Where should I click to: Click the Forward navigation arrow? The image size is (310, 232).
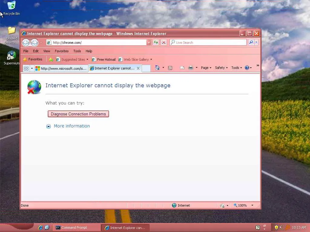[35, 42]
